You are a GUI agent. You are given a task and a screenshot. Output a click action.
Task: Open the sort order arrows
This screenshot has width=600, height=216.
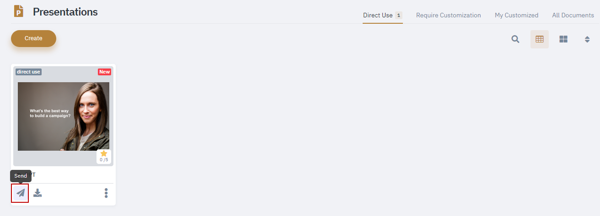pyautogui.click(x=587, y=39)
